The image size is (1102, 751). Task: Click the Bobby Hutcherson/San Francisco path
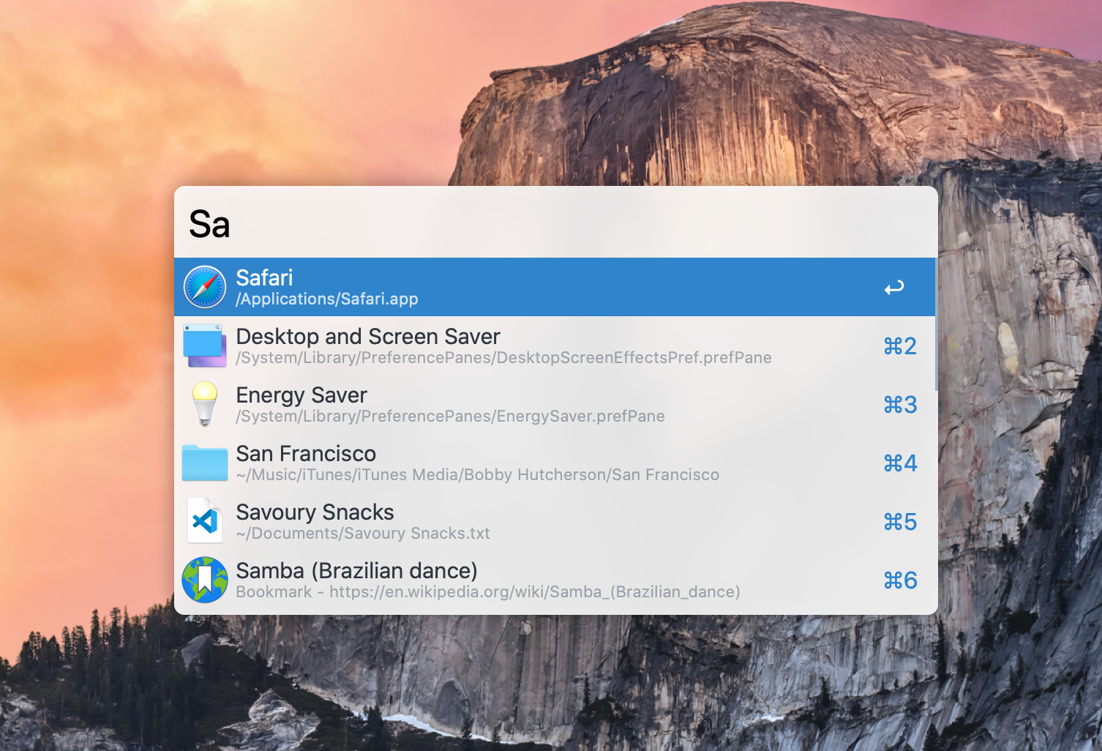(477, 474)
